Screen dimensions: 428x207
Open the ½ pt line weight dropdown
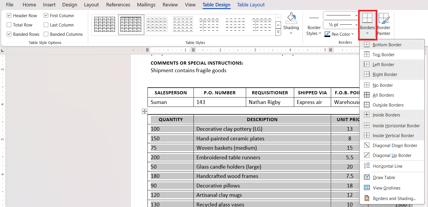[x=356, y=25]
